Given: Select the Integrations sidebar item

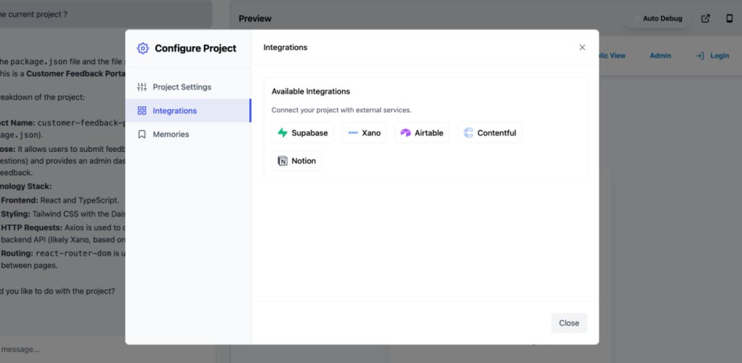Looking at the screenshot, I should pos(188,111).
